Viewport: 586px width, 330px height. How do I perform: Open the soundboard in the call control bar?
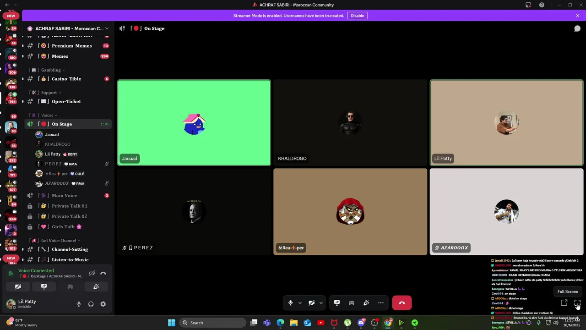point(366,302)
